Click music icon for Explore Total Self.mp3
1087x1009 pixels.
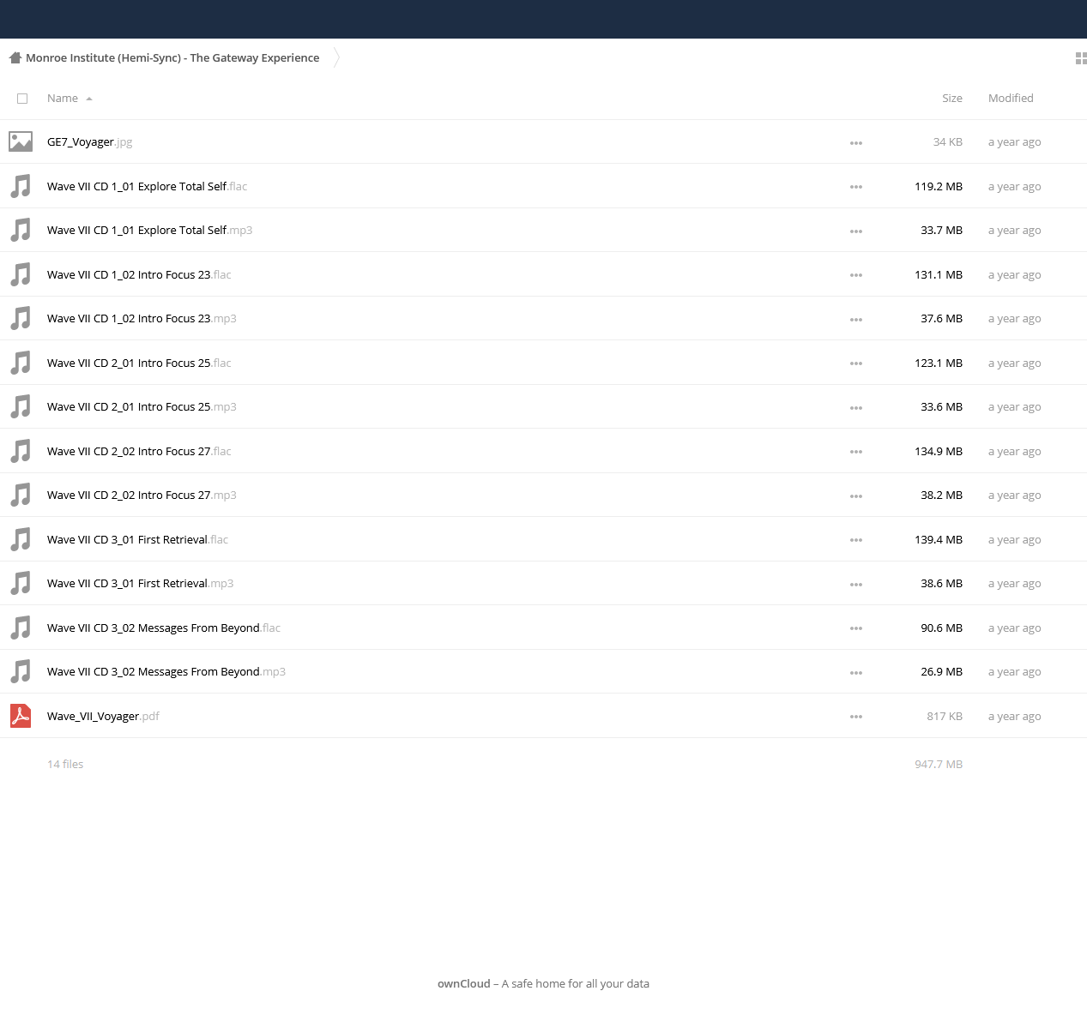click(x=21, y=230)
